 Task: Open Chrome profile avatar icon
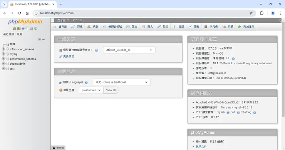[x=273, y=13]
